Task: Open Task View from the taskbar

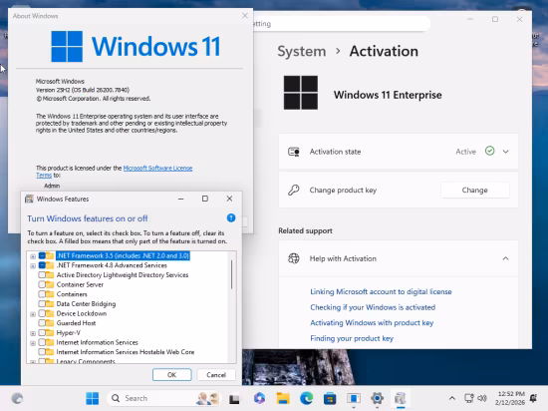Action: [234, 398]
